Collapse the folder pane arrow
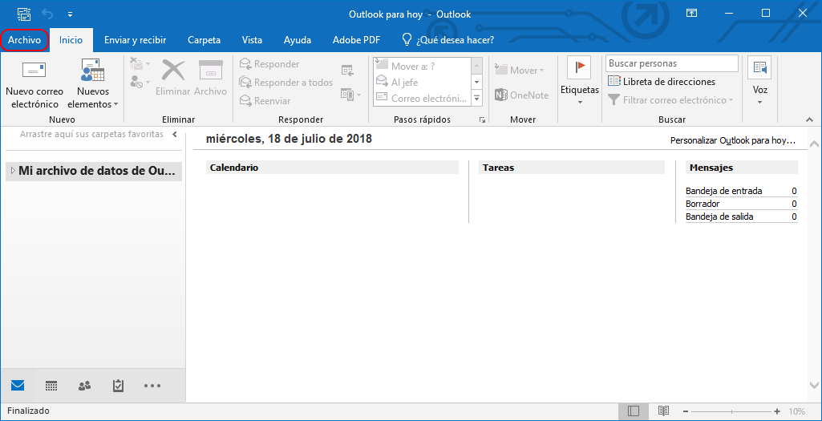This screenshot has height=421, width=822. pos(175,134)
